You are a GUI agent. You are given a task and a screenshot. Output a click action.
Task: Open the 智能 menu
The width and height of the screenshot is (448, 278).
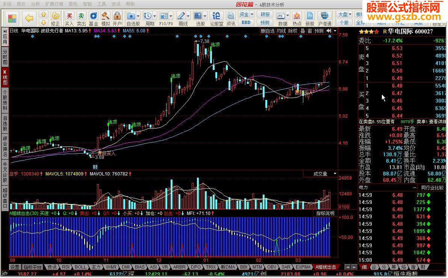(88, 4)
